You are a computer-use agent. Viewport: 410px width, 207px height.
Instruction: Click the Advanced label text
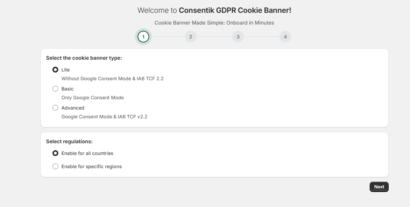[73, 108]
